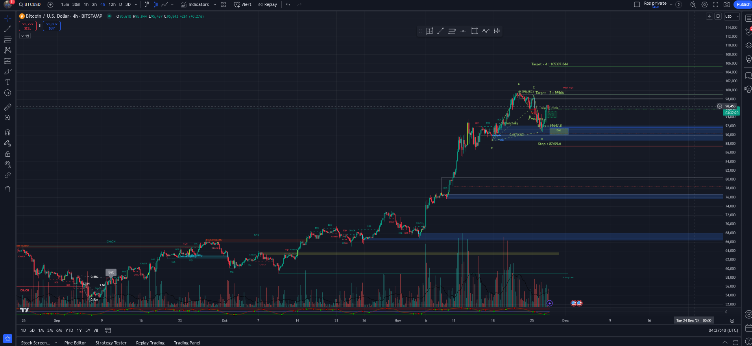Activate the magnet snapping mode

7,133
